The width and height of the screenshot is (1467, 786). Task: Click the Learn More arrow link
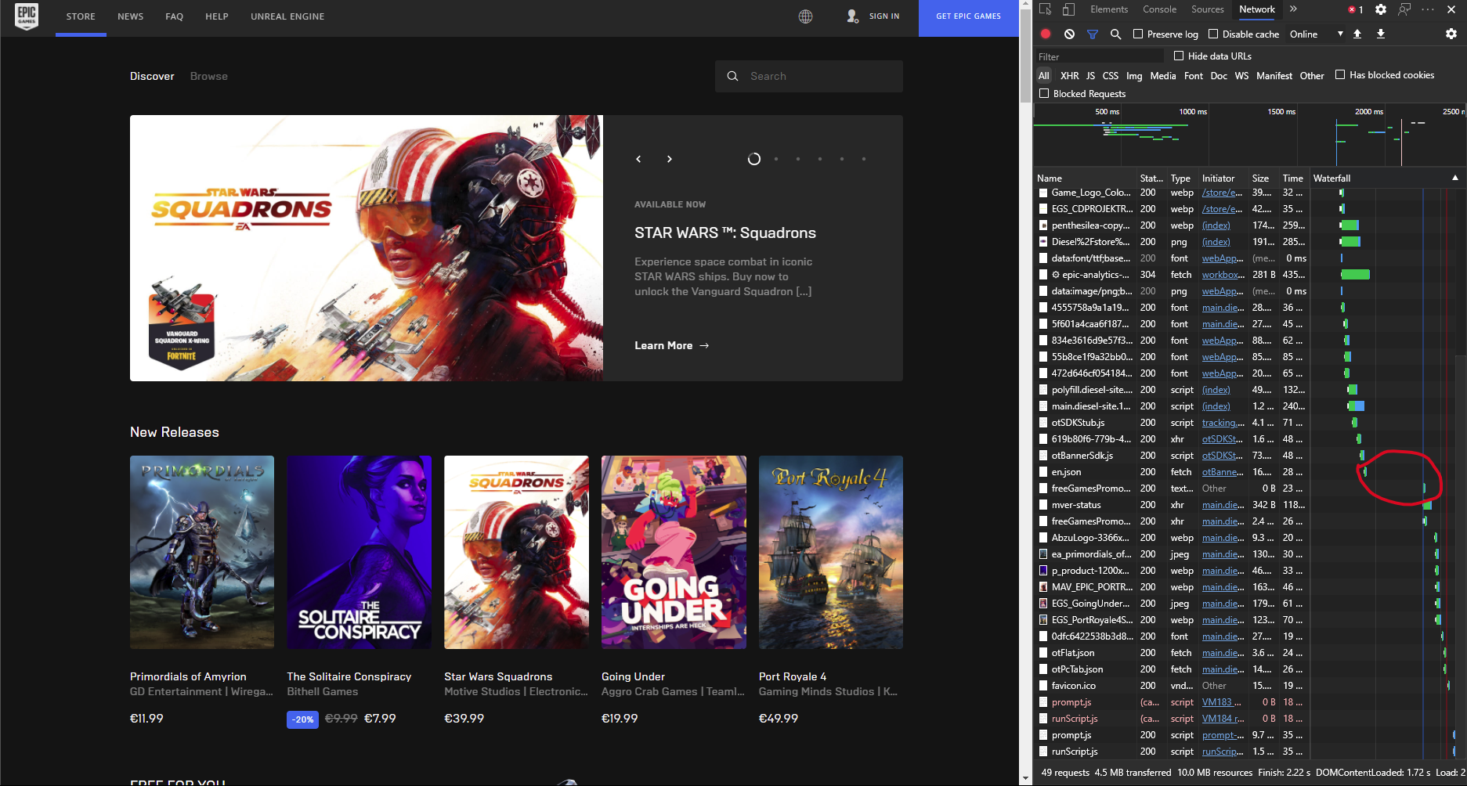671,345
